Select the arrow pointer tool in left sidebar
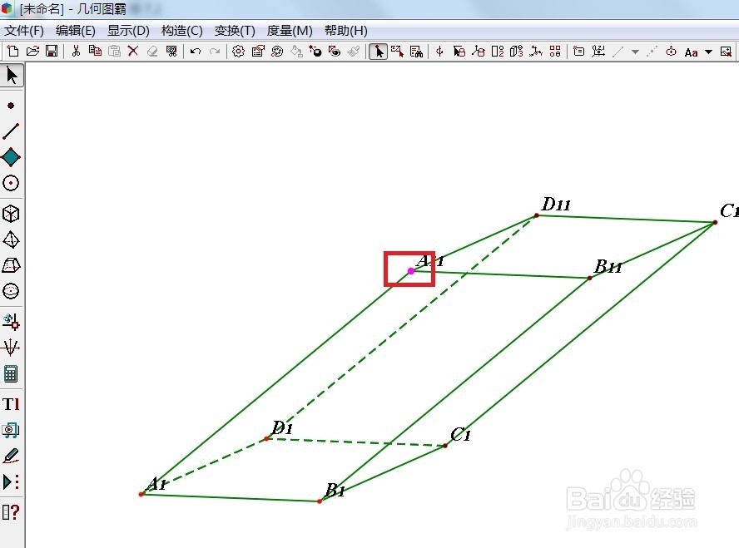This screenshot has width=739, height=548. point(12,76)
